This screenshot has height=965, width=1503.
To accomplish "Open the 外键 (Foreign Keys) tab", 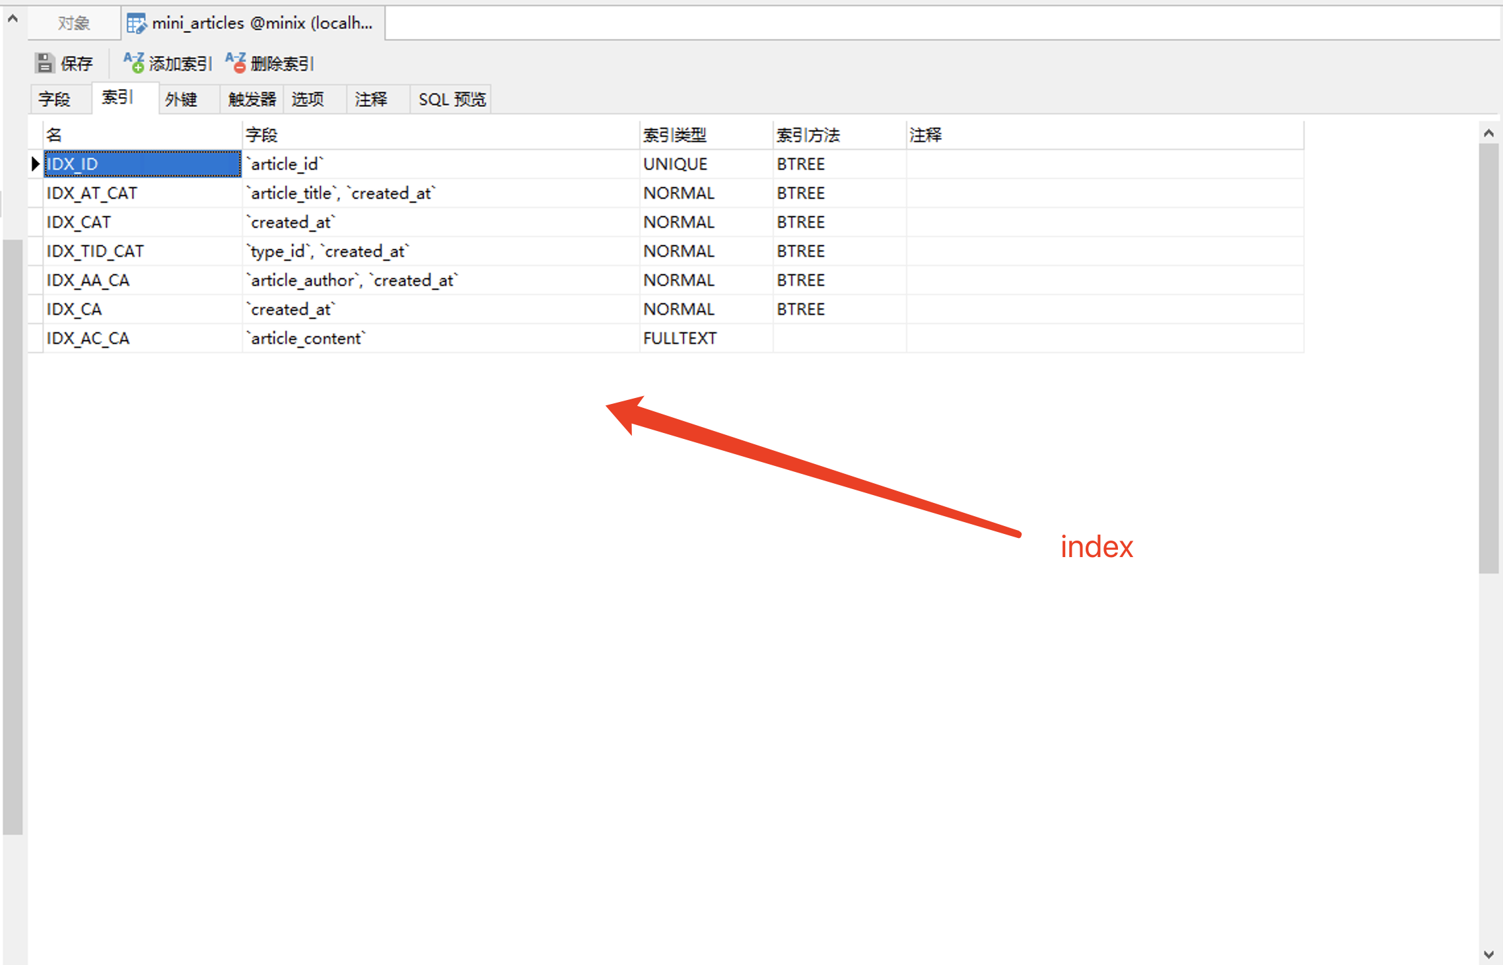I will (x=181, y=100).
